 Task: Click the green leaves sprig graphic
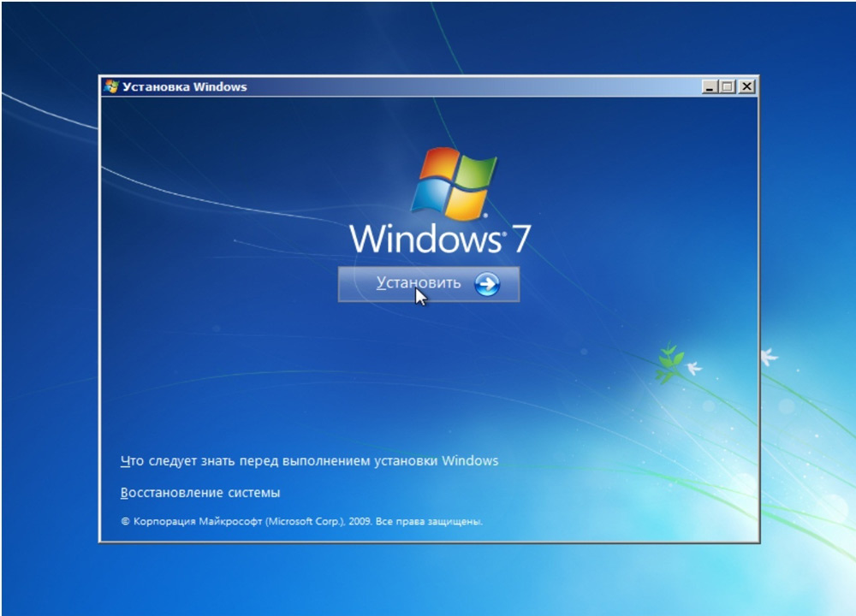tap(669, 361)
